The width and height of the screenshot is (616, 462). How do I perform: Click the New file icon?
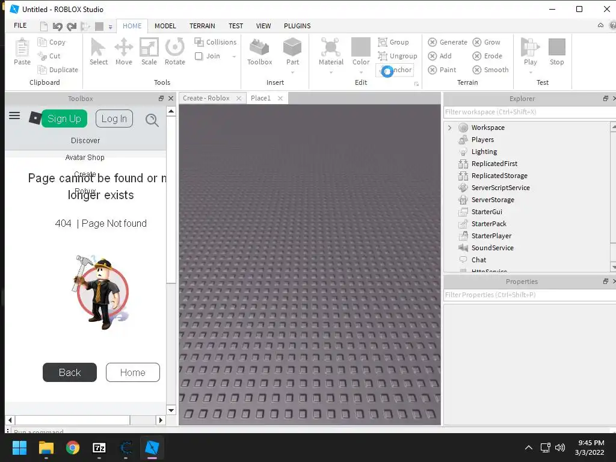[x=43, y=26]
